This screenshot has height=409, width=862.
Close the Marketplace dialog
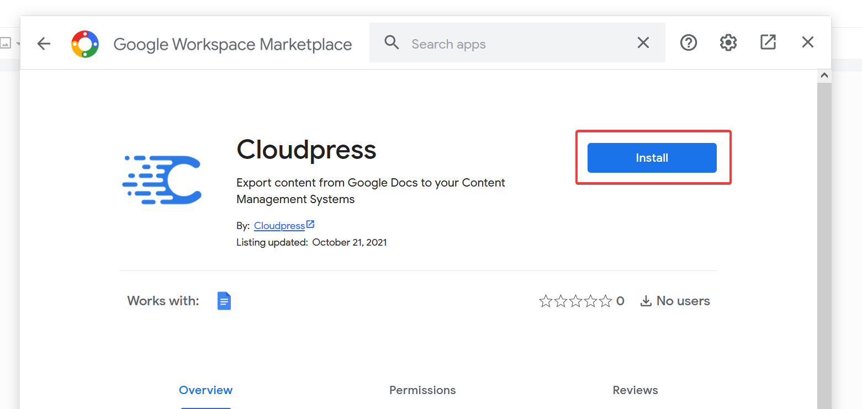point(808,42)
